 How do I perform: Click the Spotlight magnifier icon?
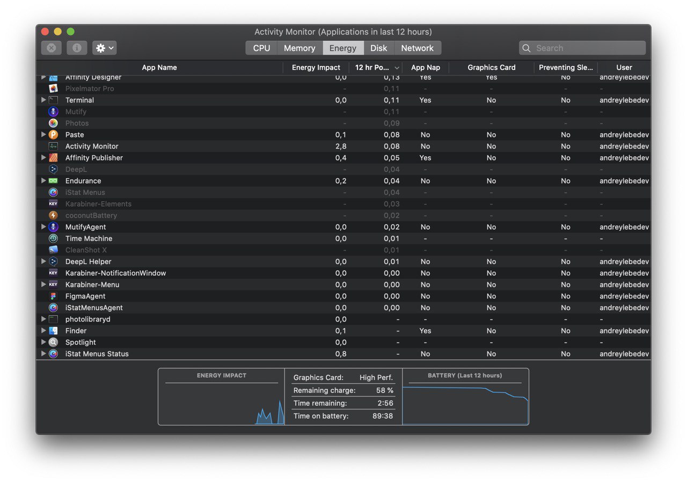pyautogui.click(x=53, y=342)
